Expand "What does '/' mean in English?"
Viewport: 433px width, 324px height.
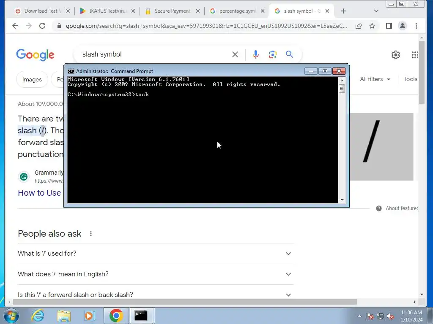point(156,274)
